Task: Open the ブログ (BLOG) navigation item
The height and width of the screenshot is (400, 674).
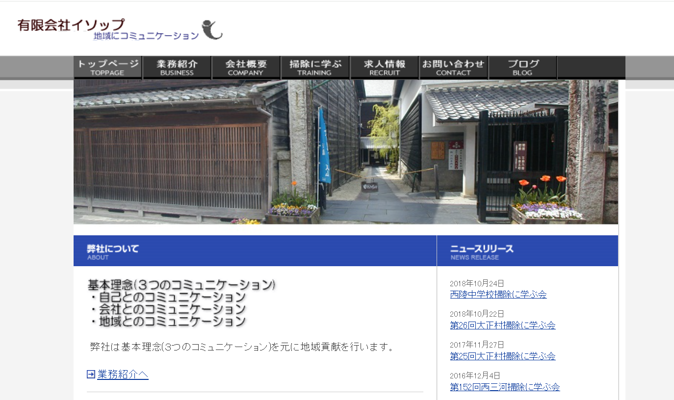Action: click(x=522, y=67)
